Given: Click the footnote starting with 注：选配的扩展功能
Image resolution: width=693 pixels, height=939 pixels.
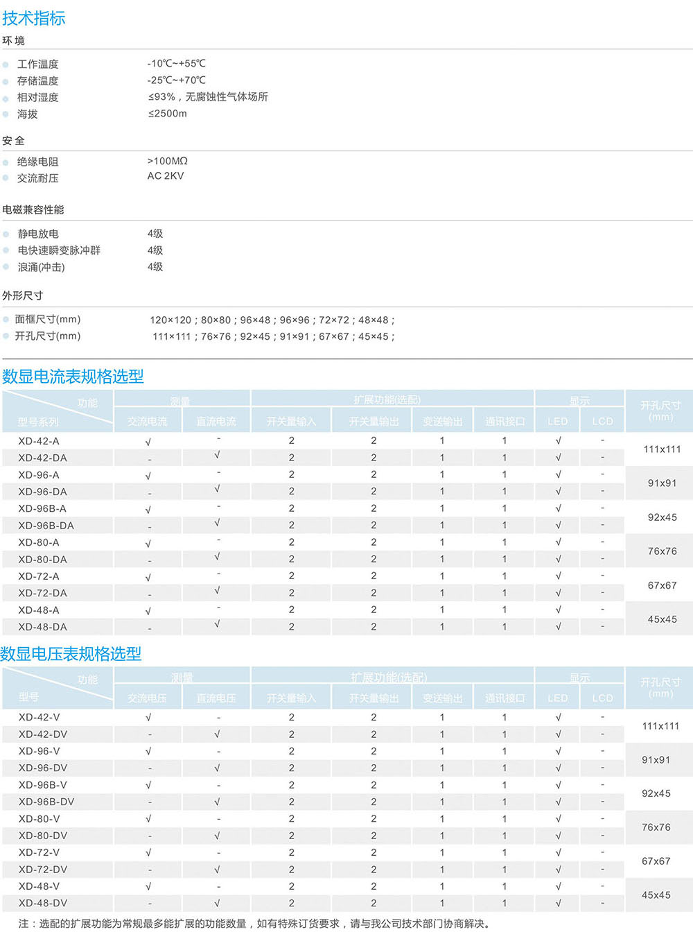Looking at the screenshot, I should [254, 924].
